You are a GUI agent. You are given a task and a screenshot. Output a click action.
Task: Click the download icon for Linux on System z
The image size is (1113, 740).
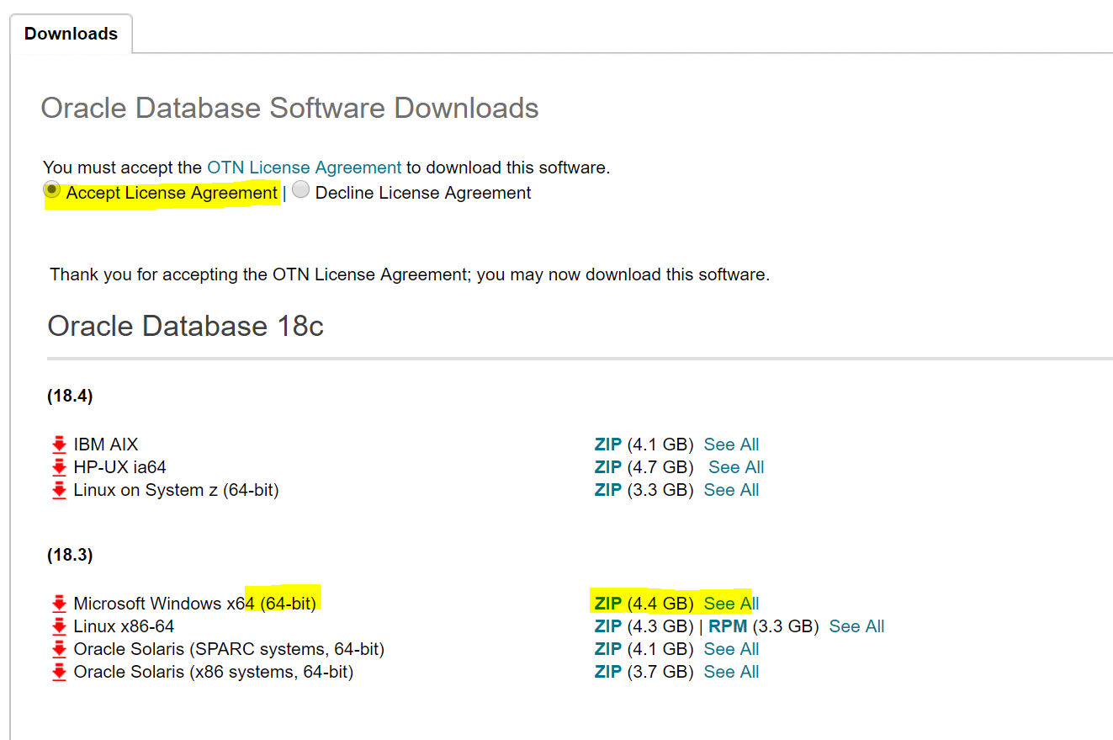(x=57, y=489)
